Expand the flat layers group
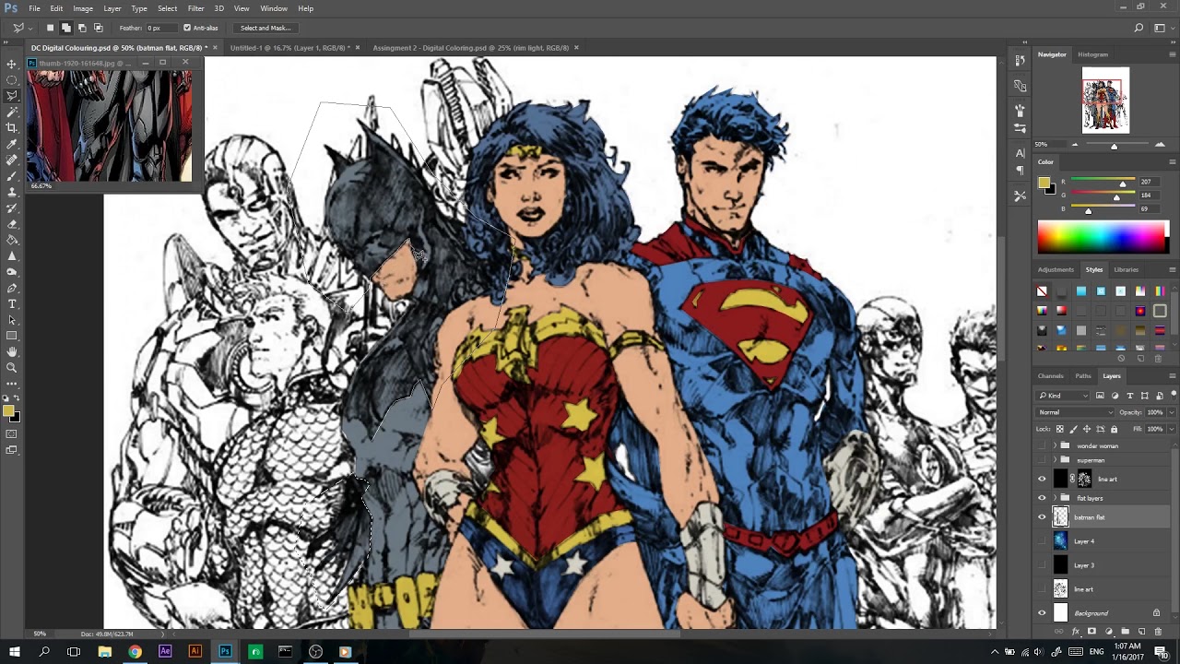The height and width of the screenshot is (664, 1180). [x=1055, y=498]
